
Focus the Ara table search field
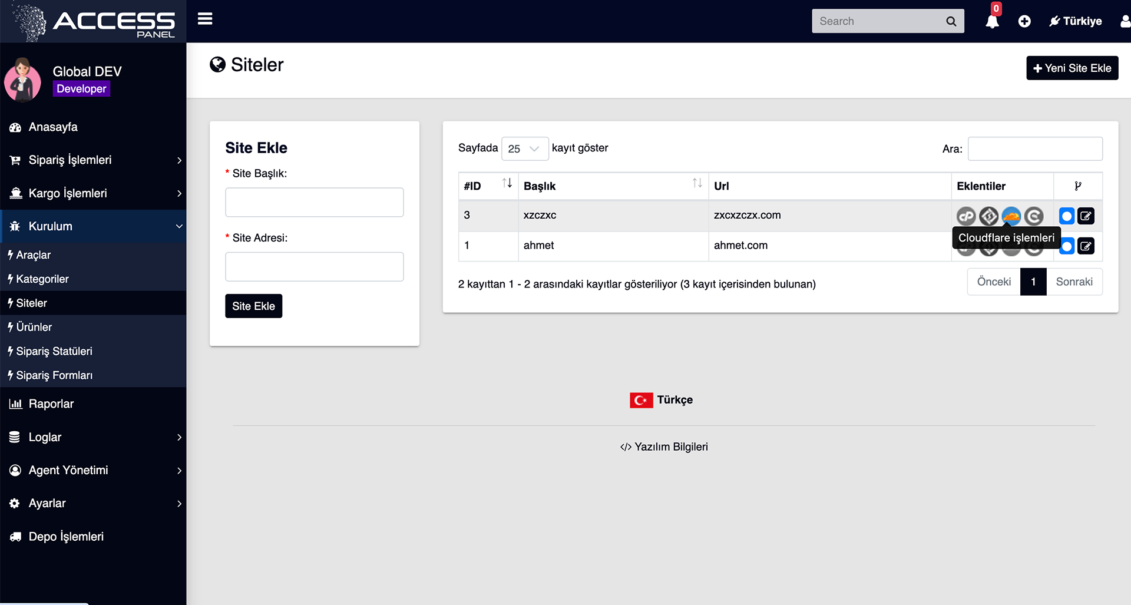1035,148
